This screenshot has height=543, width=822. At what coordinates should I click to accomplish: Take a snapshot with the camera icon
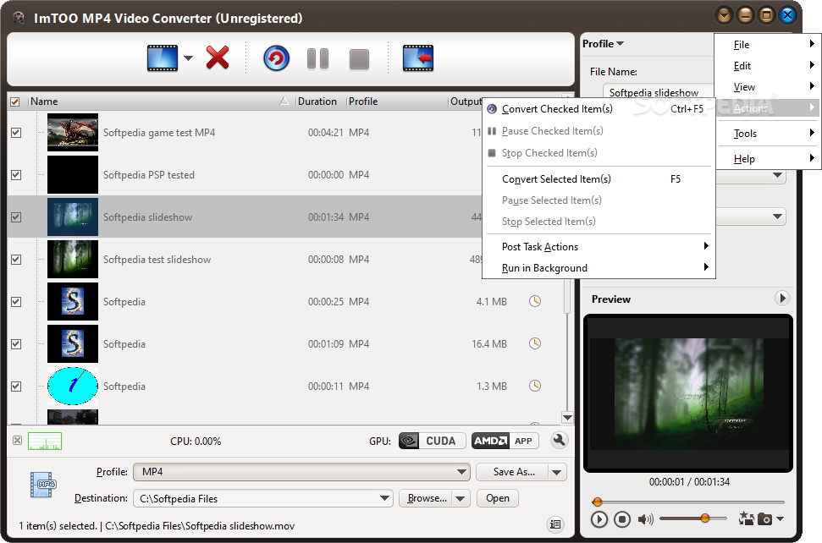coord(765,519)
